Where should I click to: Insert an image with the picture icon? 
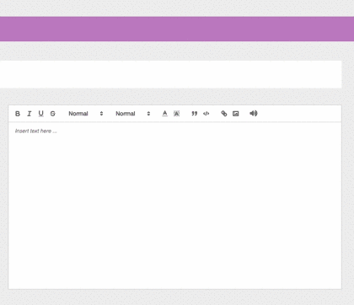(236, 114)
